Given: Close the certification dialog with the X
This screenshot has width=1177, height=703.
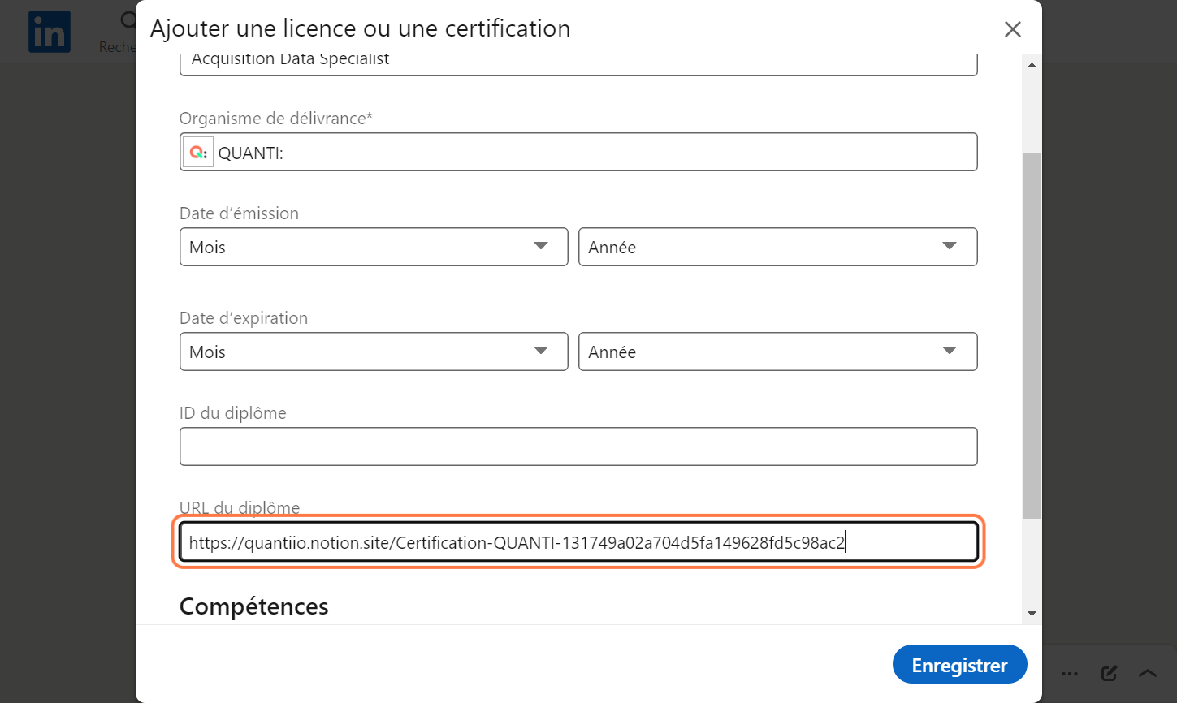Looking at the screenshot, I should [x=1012, y=29].
